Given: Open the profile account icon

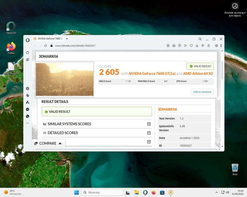Looking at the screenshot, I should click(209, 46).
